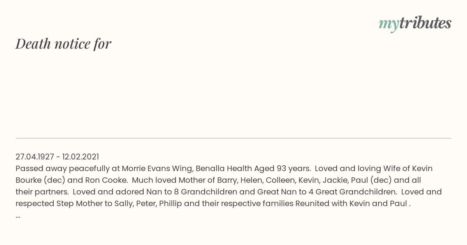Click the trailing ellipsis to read more
467x245 pixels.
click(18, 215)
